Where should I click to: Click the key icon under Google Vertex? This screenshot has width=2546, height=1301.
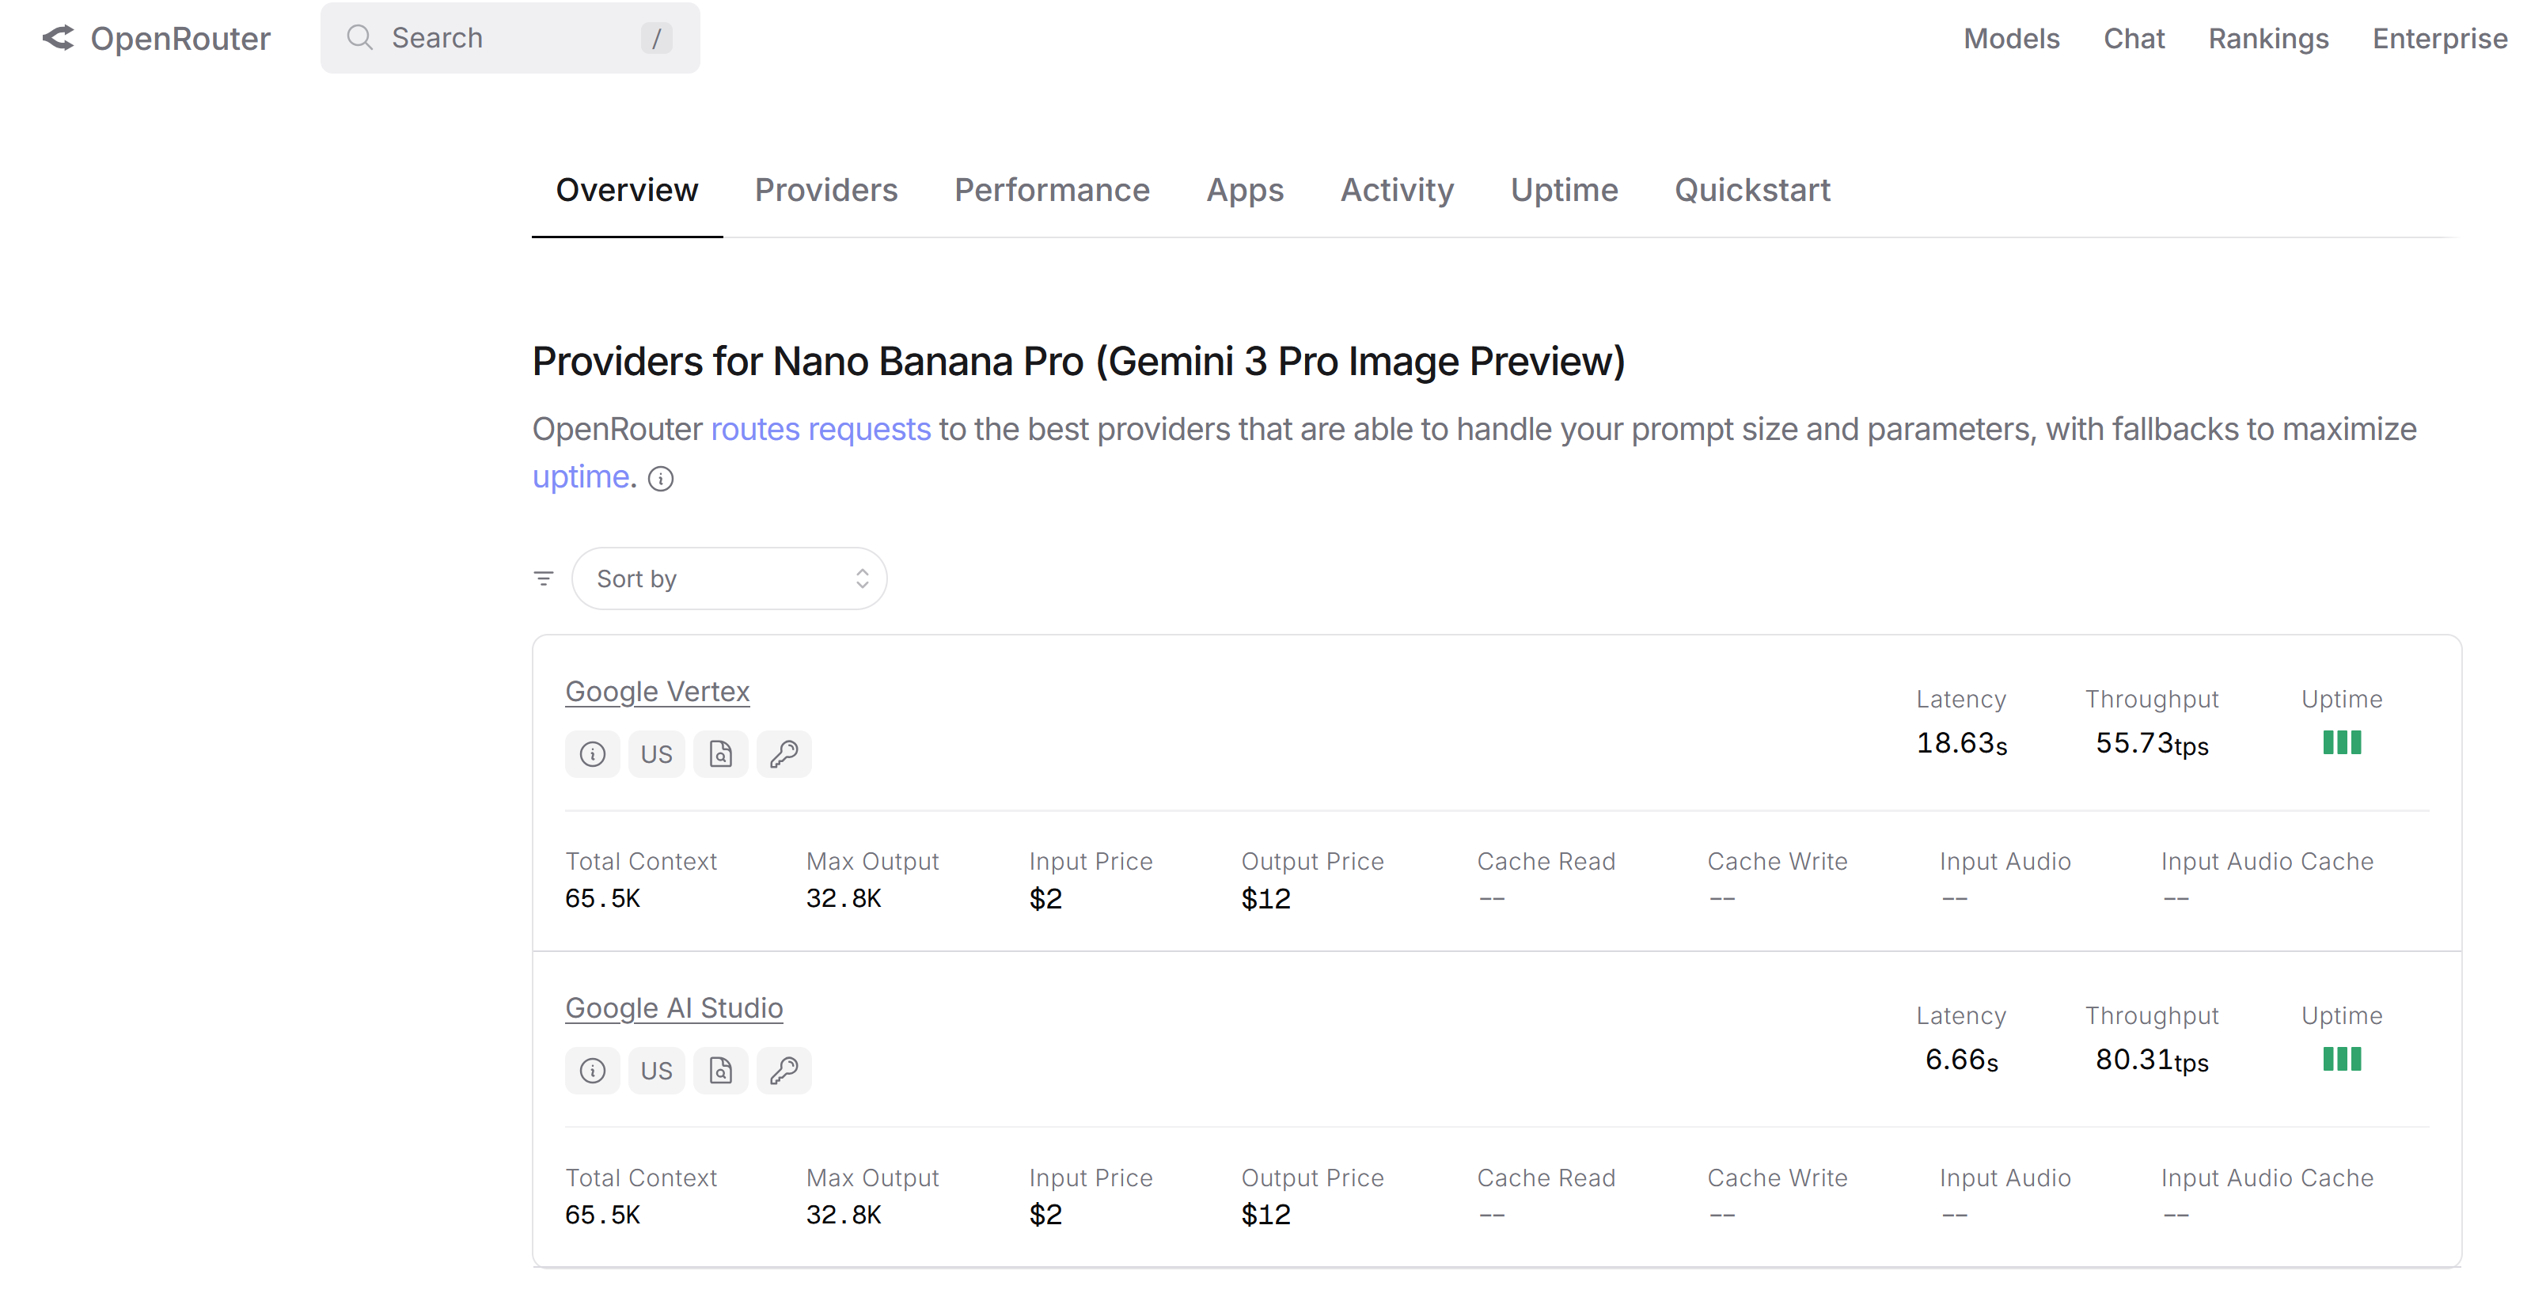(x=784, y=754)
